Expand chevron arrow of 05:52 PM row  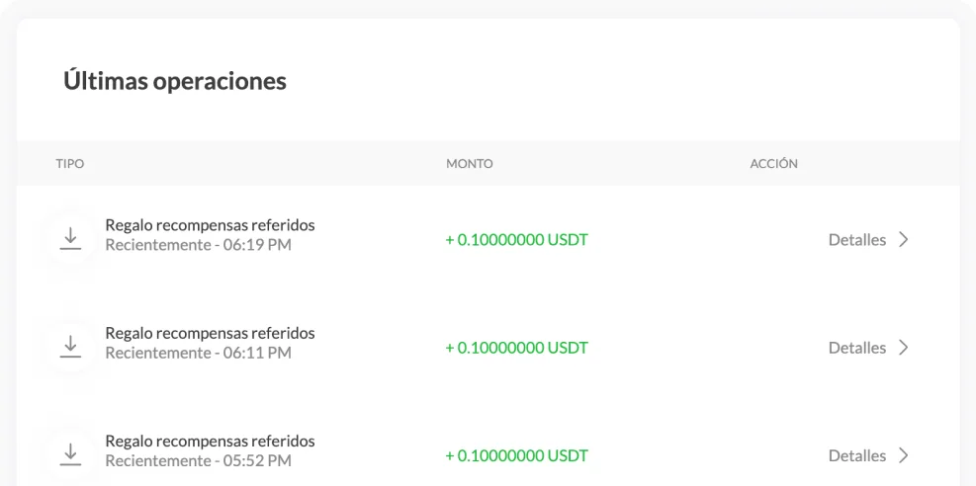903,455
